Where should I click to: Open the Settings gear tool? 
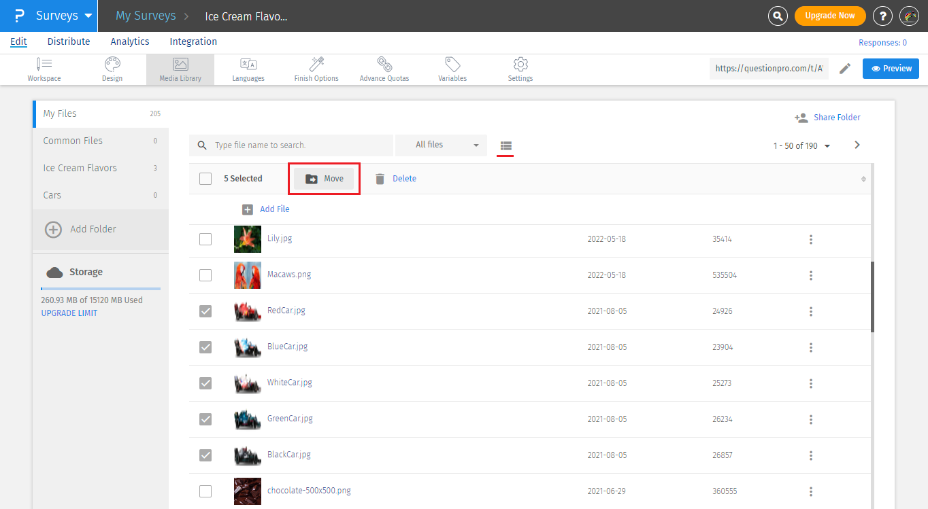click(x=520, y=69)
